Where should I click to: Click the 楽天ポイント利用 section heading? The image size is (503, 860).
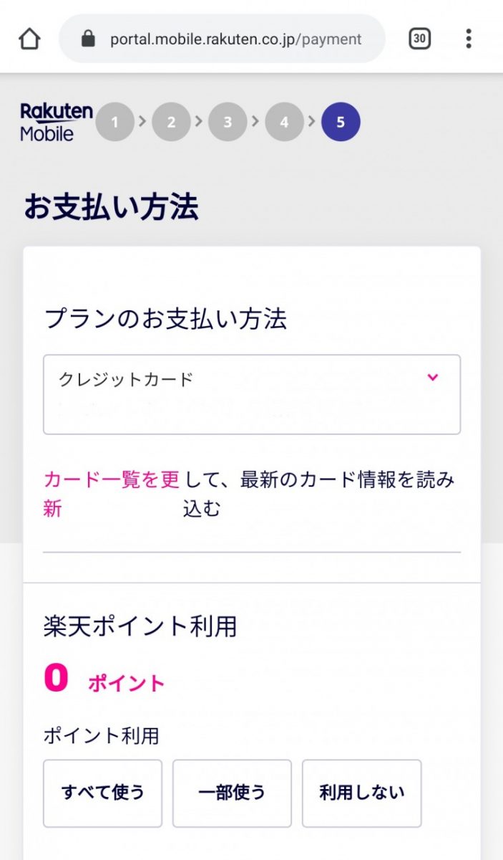[x=140, y=626]
